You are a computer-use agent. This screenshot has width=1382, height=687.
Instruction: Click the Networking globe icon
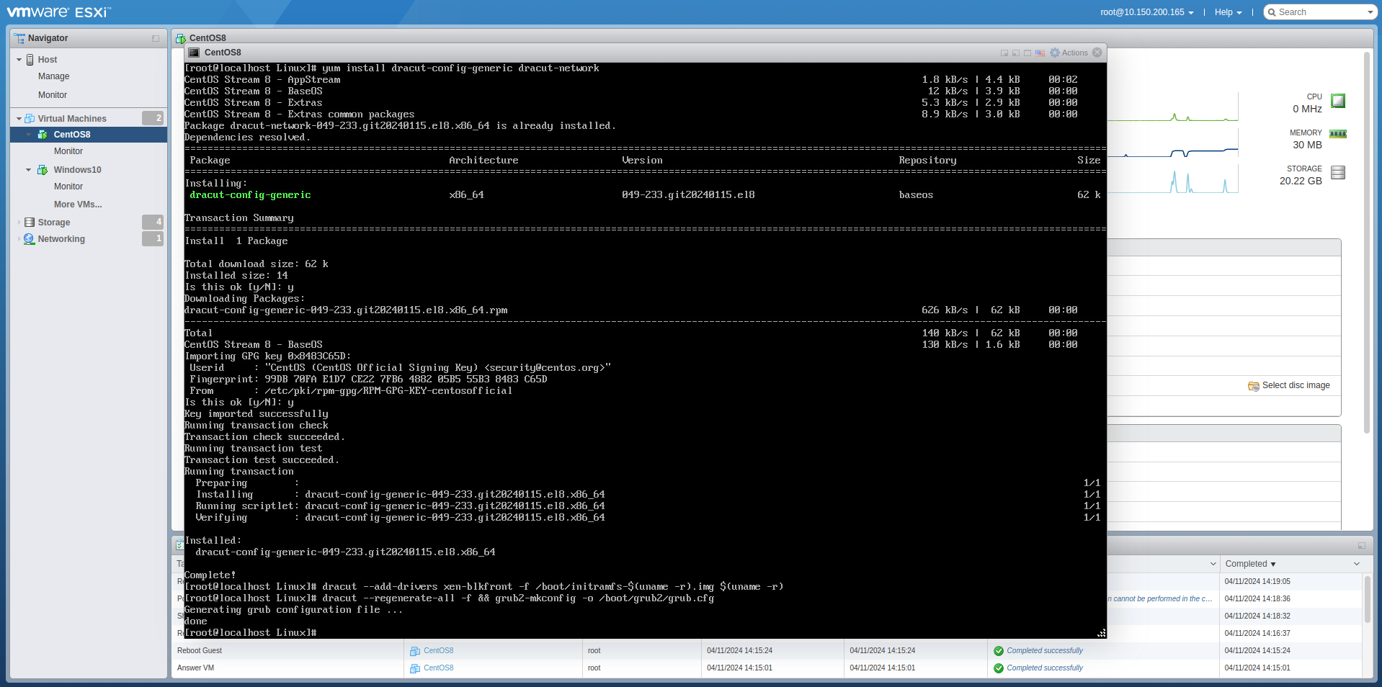30,239
